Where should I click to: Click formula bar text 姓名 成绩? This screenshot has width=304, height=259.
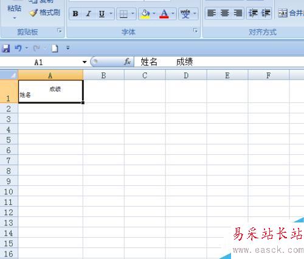[167, 62]
